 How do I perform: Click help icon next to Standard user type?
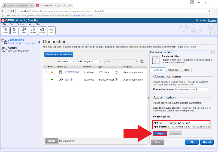click(116, 80)
